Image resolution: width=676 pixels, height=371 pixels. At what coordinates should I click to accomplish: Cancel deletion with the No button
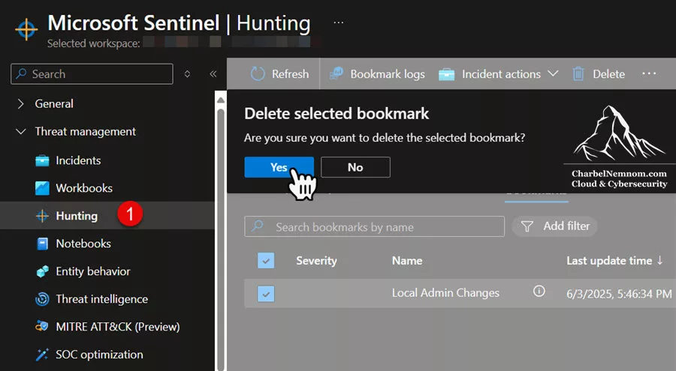point(355,167)
